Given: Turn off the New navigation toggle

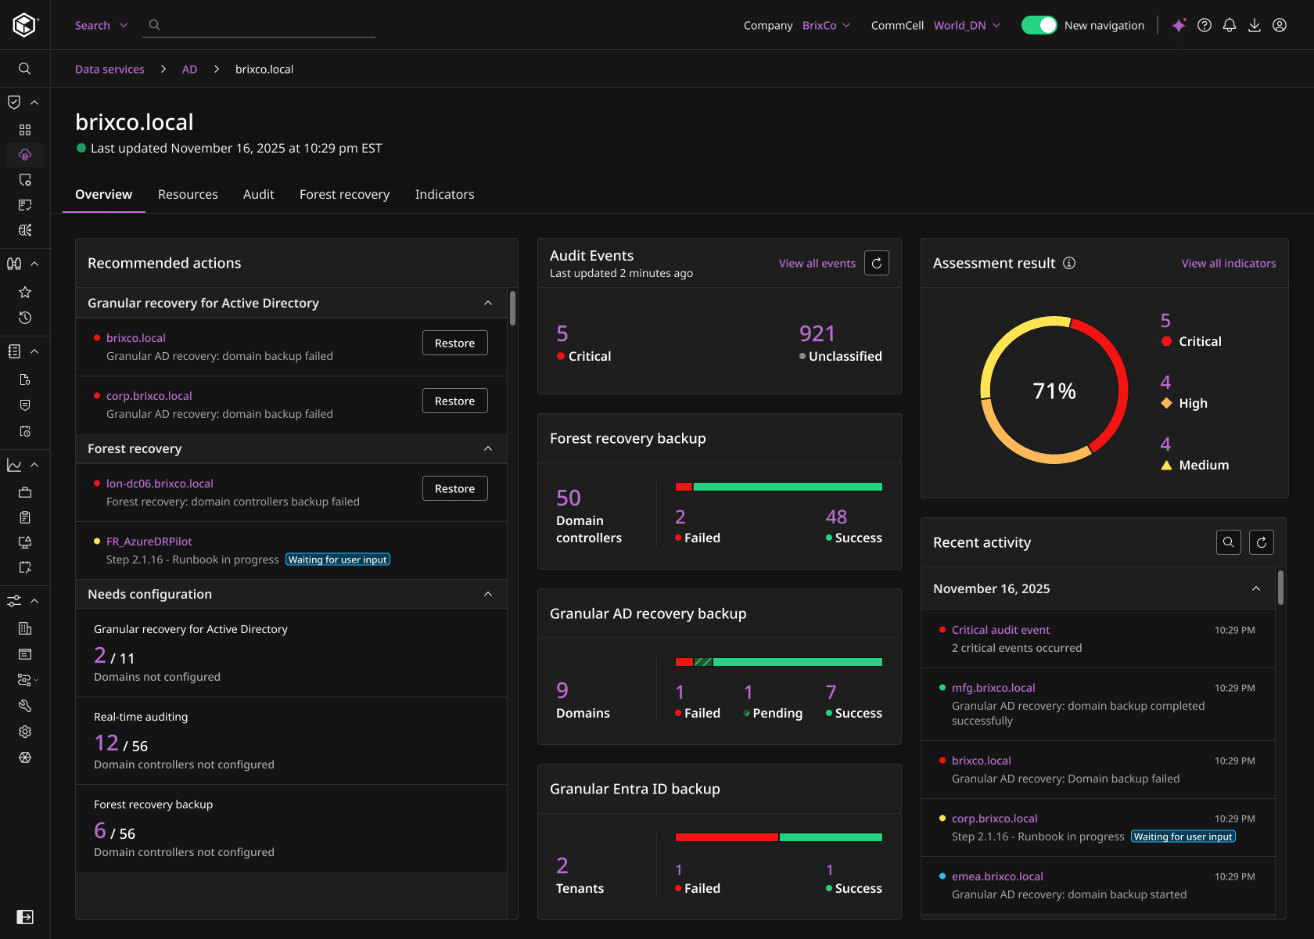Looking at the screenshot, I should (1039, 25).
